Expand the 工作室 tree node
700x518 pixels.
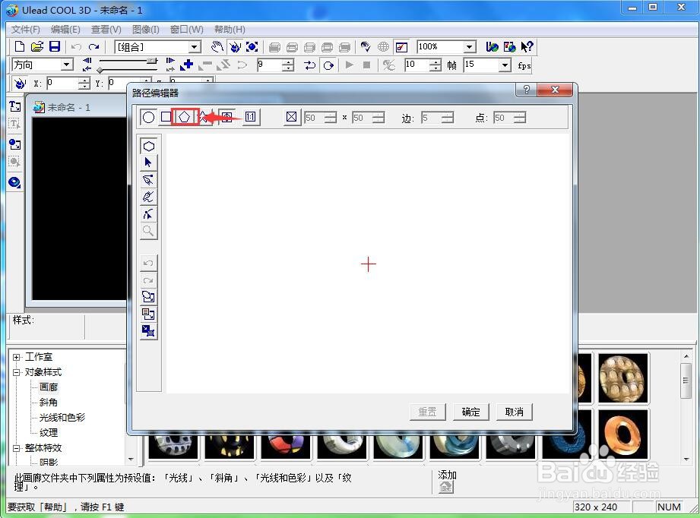(17, 358)
